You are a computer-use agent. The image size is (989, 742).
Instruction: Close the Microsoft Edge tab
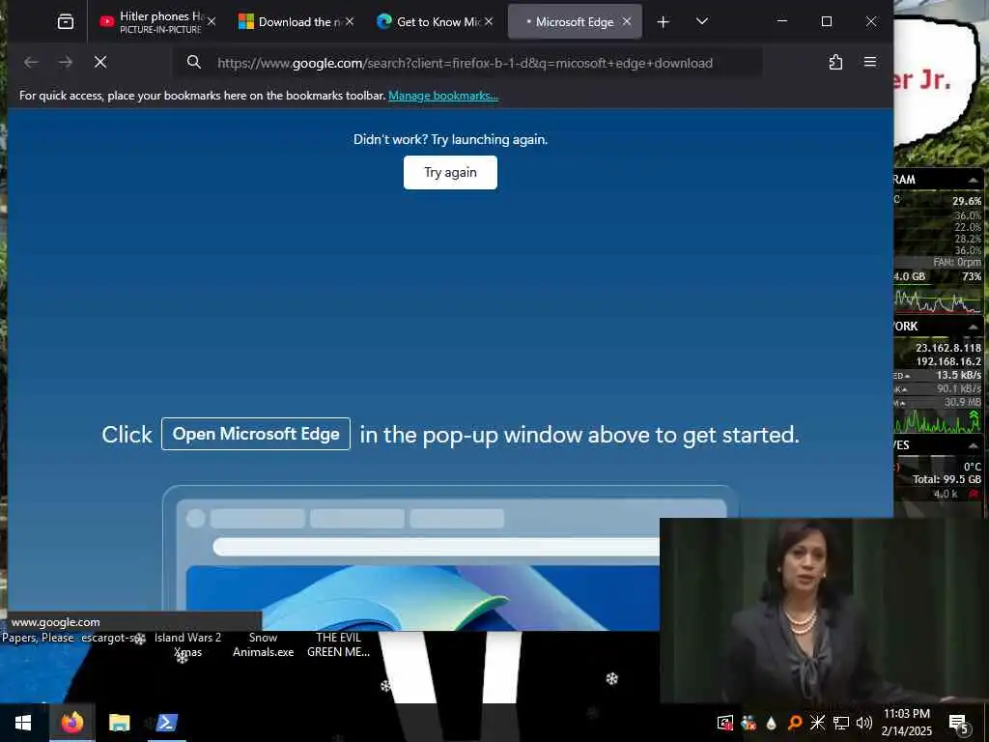click(626, 22)
